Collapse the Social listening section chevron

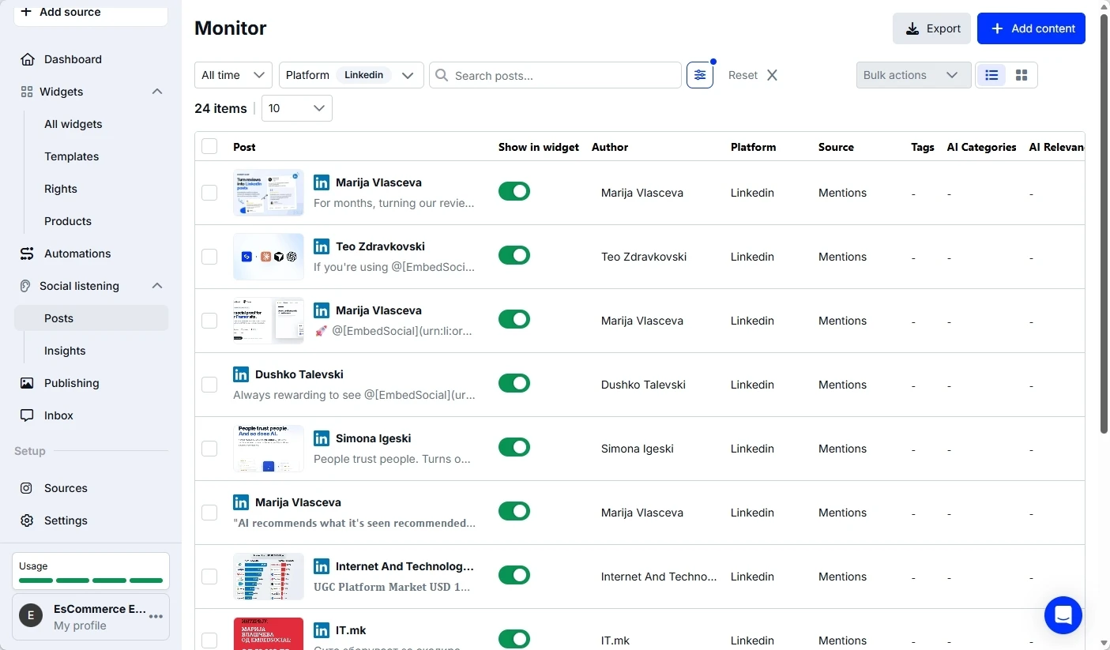[x=157, y=286]
